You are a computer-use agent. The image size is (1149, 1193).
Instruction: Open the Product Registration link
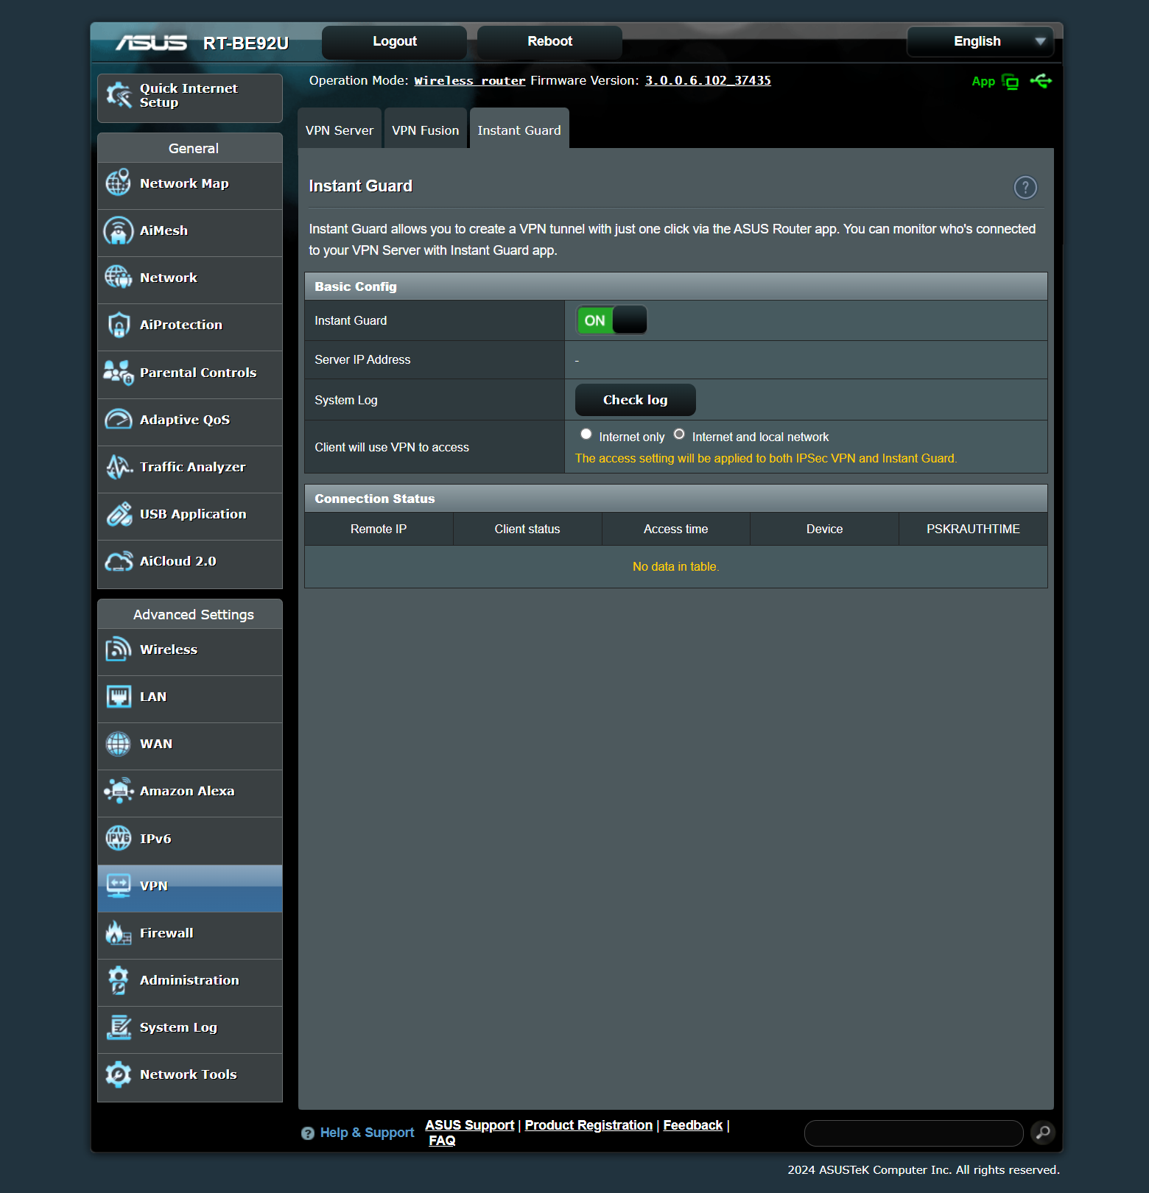(x=588, y=1125)
